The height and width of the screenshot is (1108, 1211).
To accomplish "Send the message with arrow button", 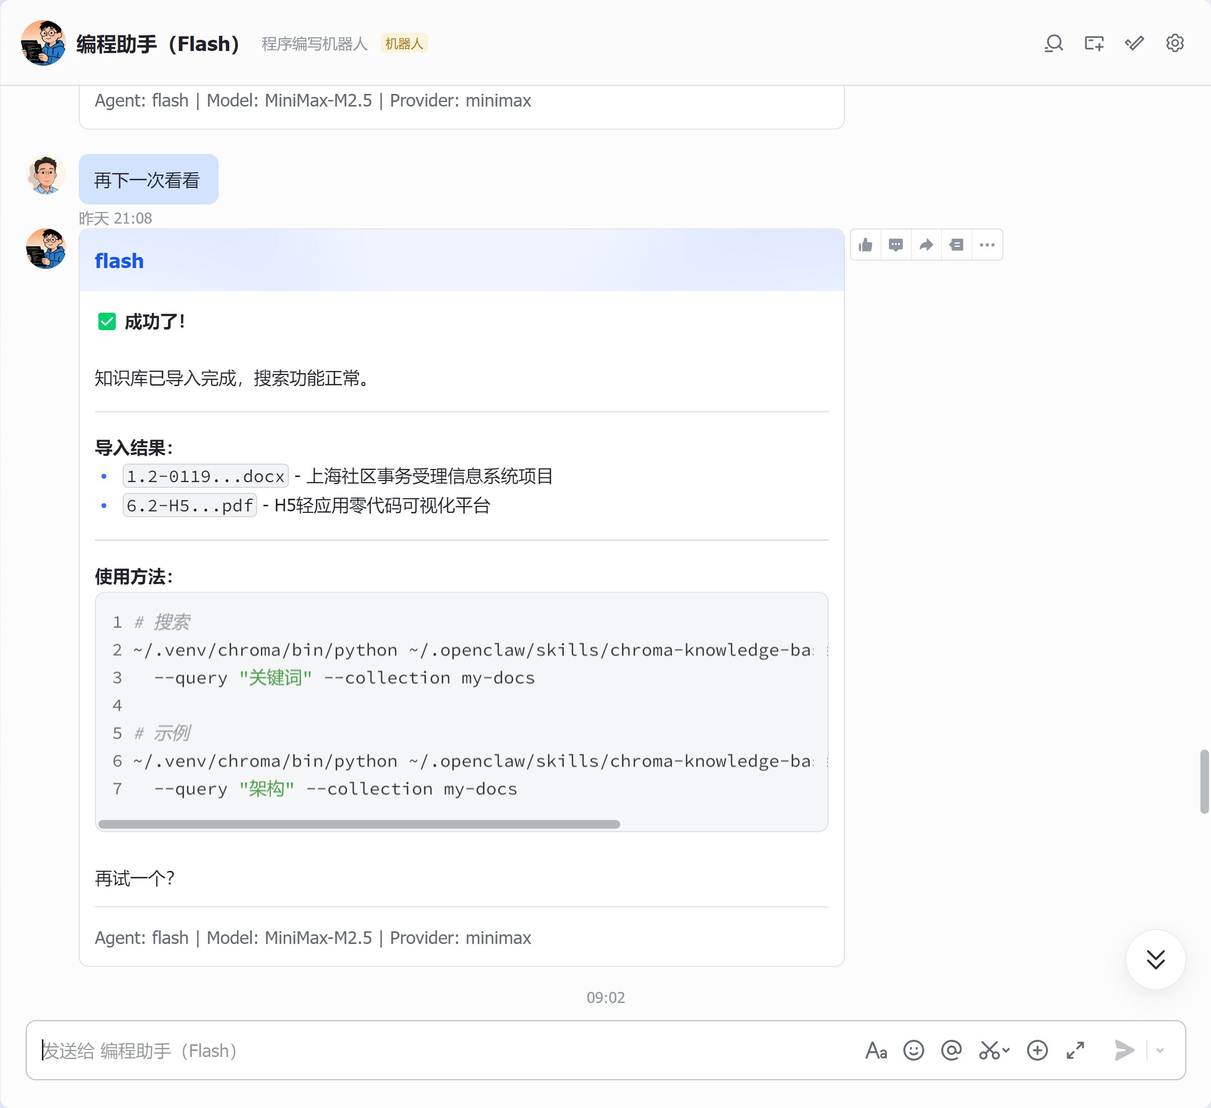I will click(1124, 1050).
